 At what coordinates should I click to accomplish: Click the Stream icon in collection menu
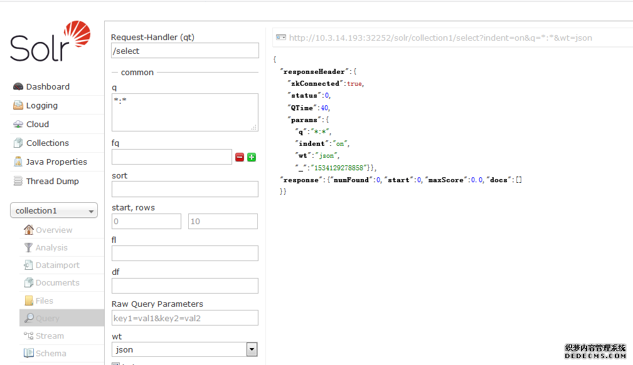click(28, 336)
